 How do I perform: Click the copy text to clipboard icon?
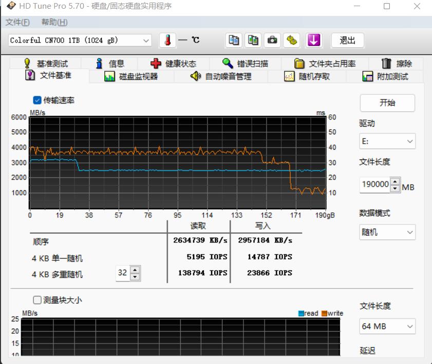click(234, 40)
